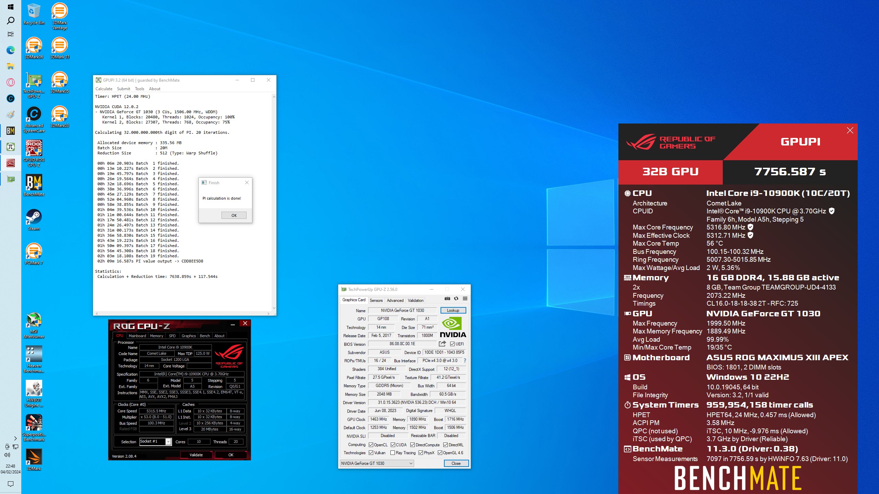Toggle the Vulkan checkbox
This screenshot has height=494, width=879.
click(371, 452)
